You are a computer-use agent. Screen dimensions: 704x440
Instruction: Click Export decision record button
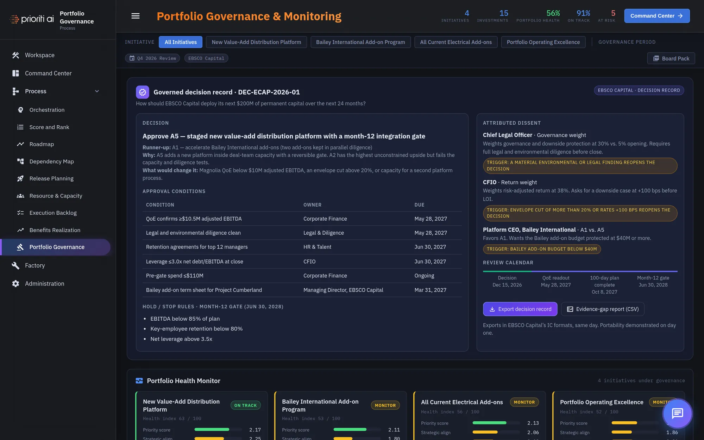(520, 309)
